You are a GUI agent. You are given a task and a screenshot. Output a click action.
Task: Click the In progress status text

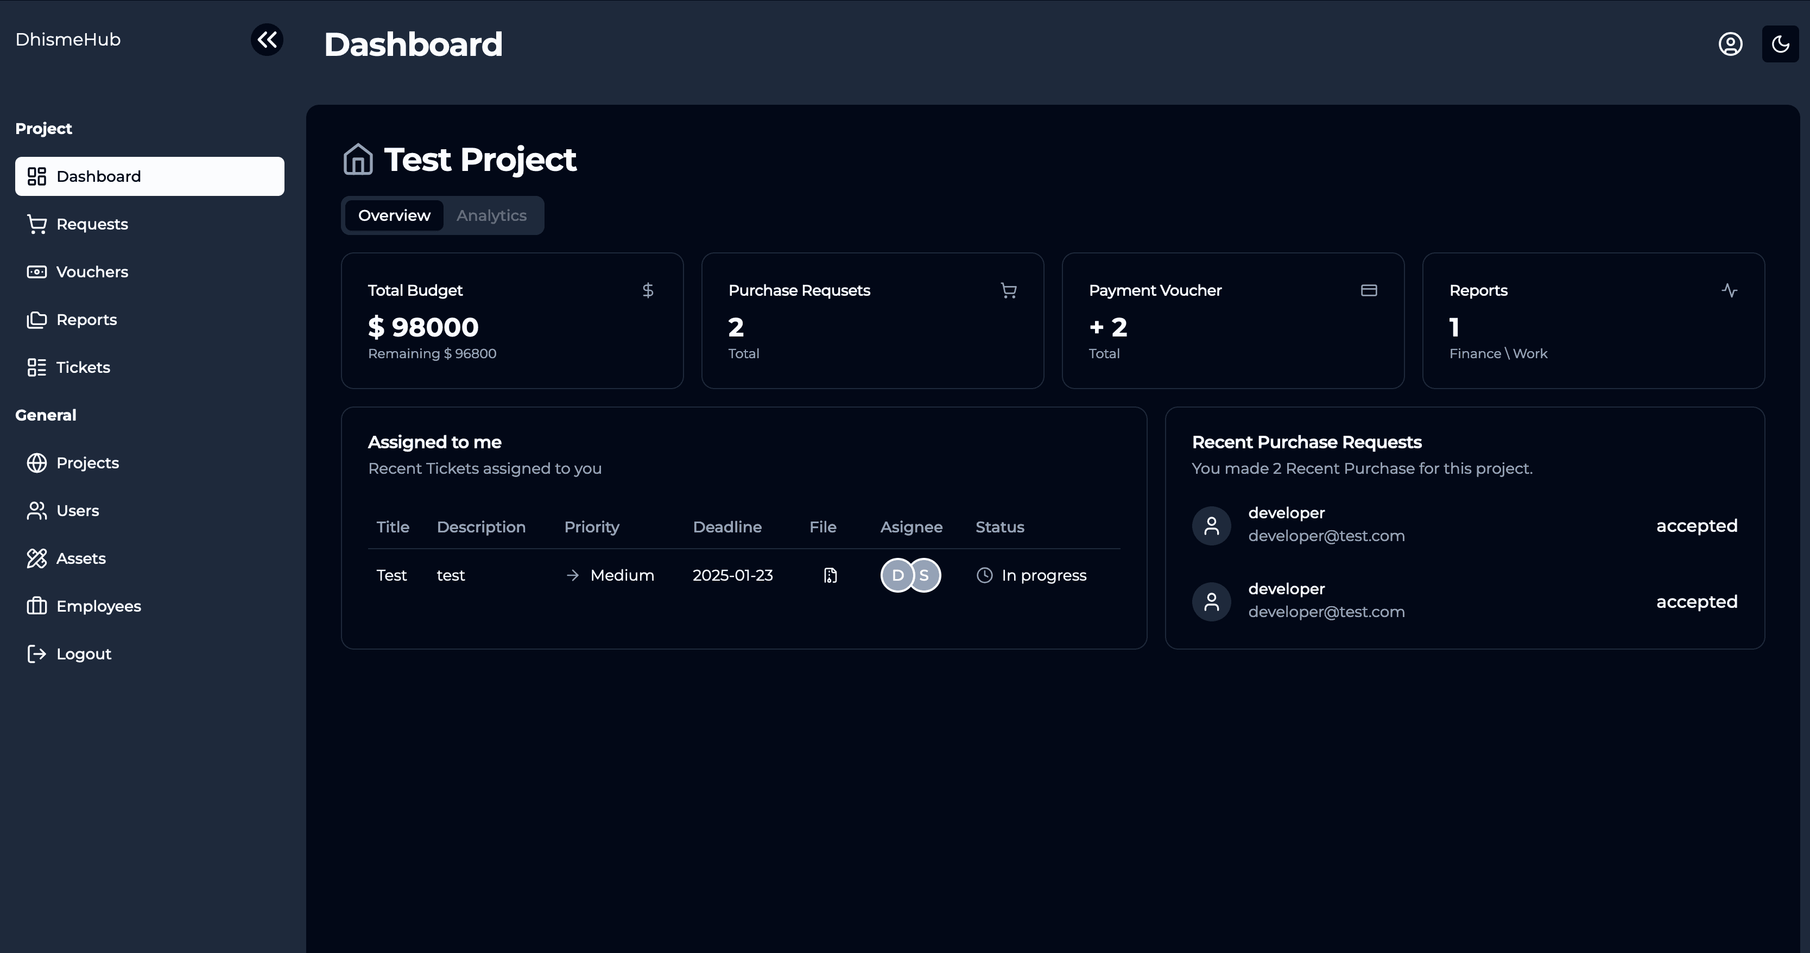pos(1044,576)
